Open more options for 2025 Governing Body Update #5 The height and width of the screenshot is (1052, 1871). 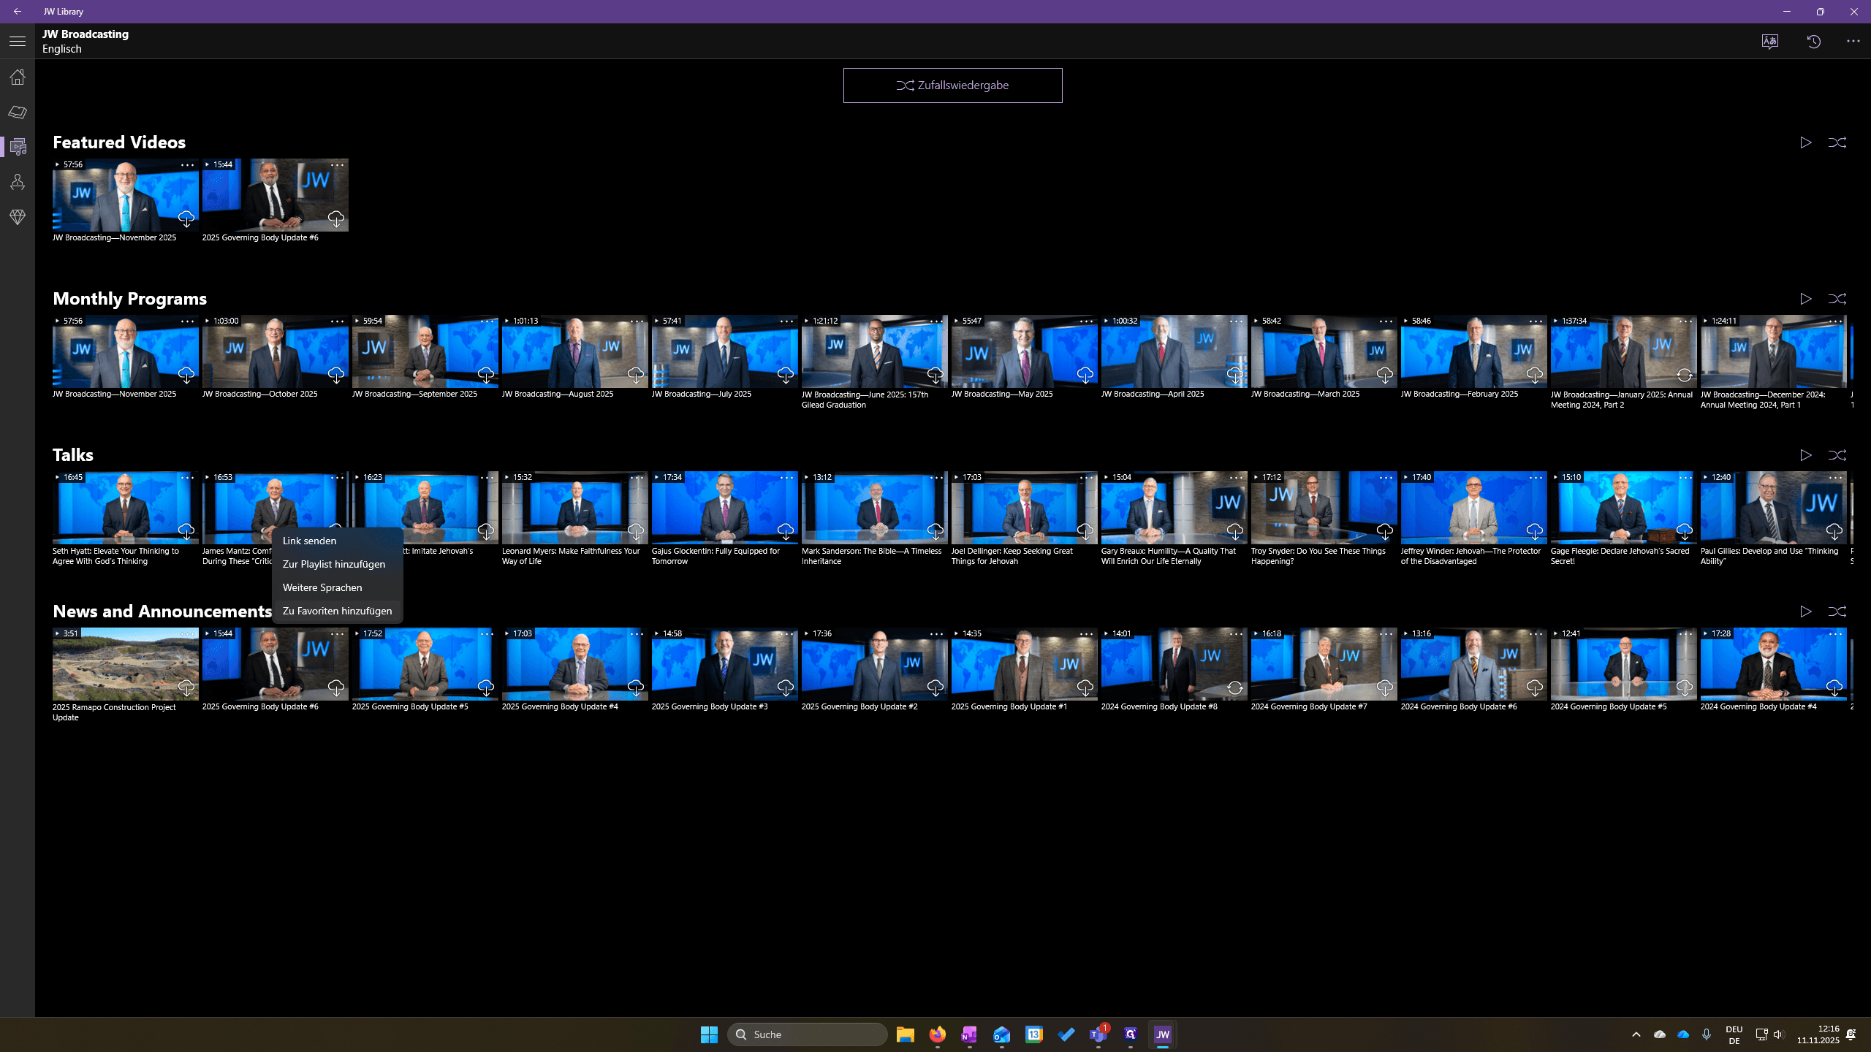click(x=487, y=634)
